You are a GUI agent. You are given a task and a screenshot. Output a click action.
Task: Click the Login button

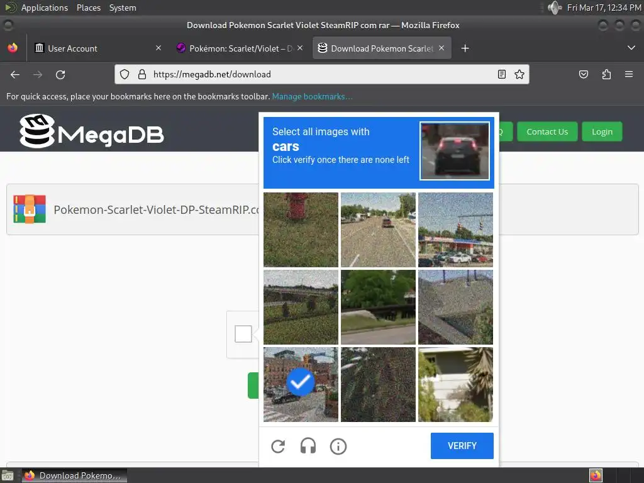[x=602, y=132]
